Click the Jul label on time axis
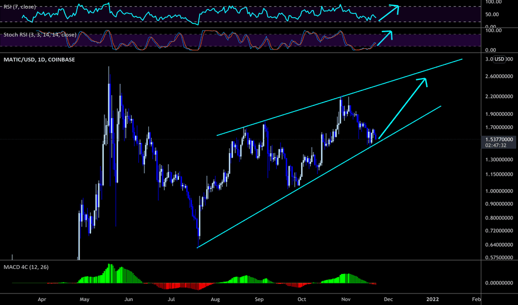This screenshot has height=305, width=518. 171,299
